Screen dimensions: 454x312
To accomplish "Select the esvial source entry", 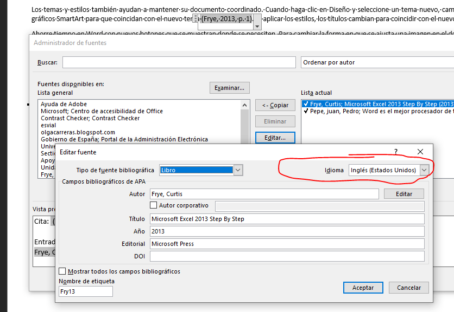I will pyautogui.click(x=48, y=125).
